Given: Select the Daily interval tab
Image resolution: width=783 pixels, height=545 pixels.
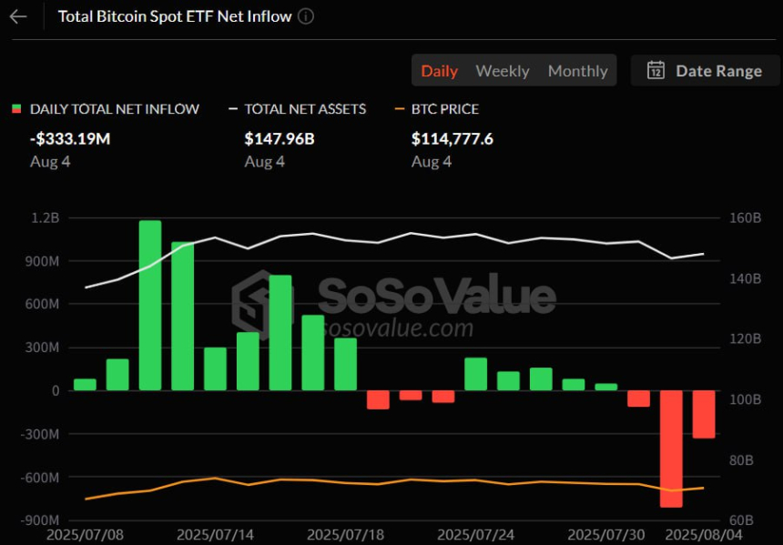Looking at the screenshot, I should [x=439, y=71].
